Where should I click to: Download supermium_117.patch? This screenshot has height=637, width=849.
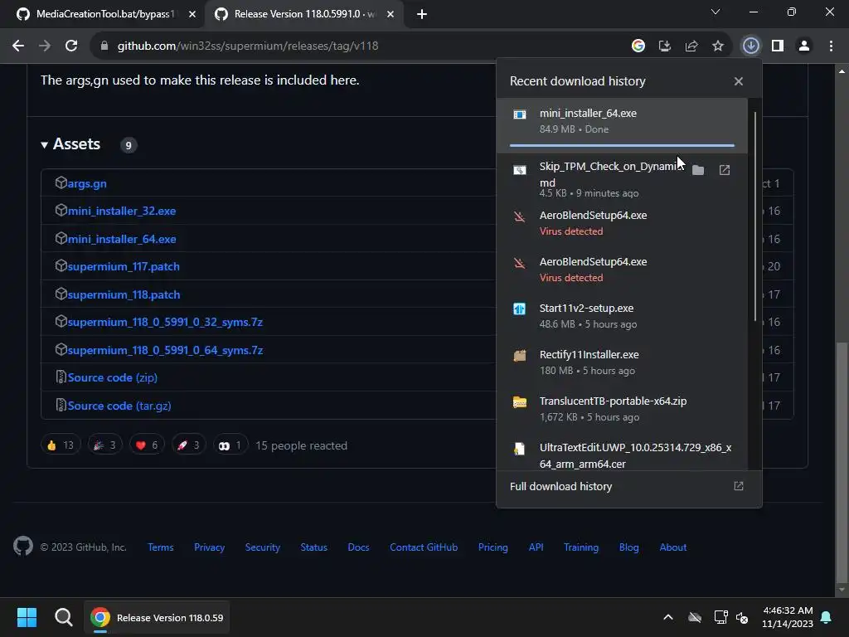point(124,266)
